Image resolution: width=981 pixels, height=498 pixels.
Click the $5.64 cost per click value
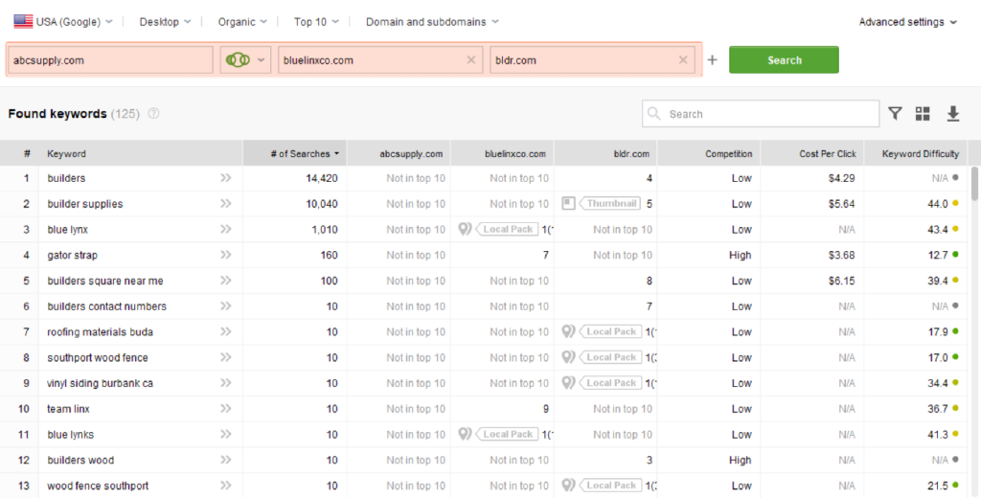point(839,204)
